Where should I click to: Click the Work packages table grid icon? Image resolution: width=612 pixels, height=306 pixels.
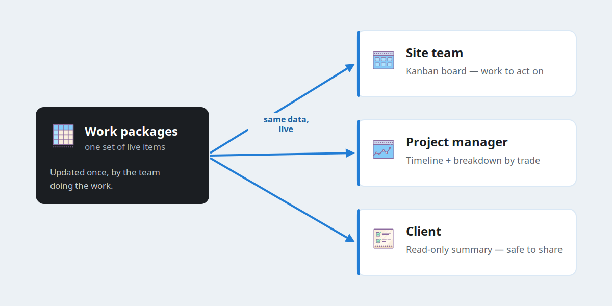pyautogui.click(x=63, y=136)
